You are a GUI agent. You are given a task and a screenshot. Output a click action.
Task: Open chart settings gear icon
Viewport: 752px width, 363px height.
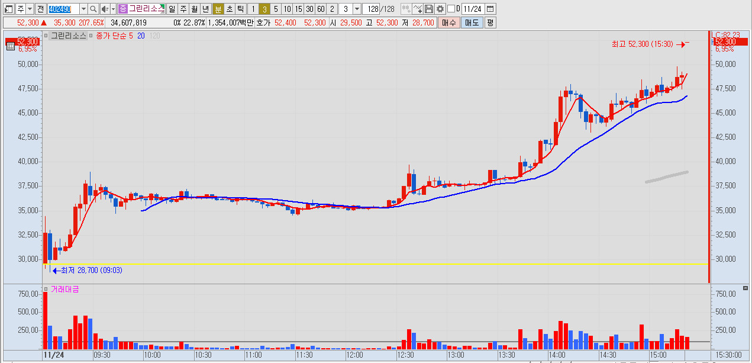coord(440,9)
